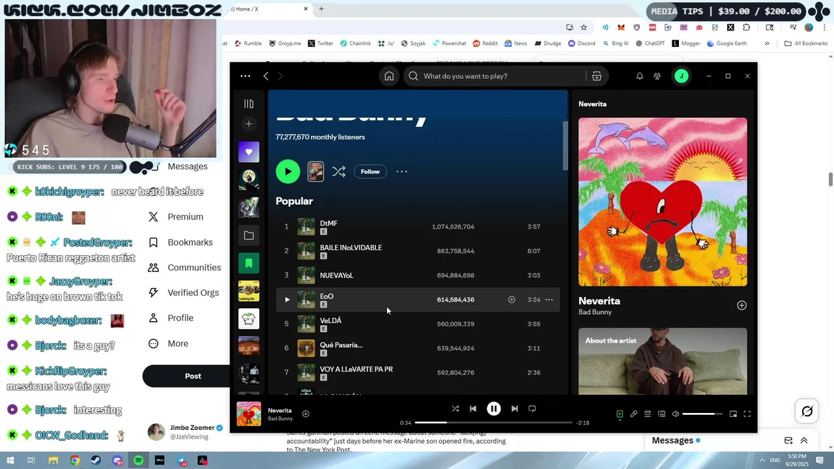Screen dimensions: 834x469
Task: Open the Spotify three-dot app menu
Action: [x=245, y=76]
